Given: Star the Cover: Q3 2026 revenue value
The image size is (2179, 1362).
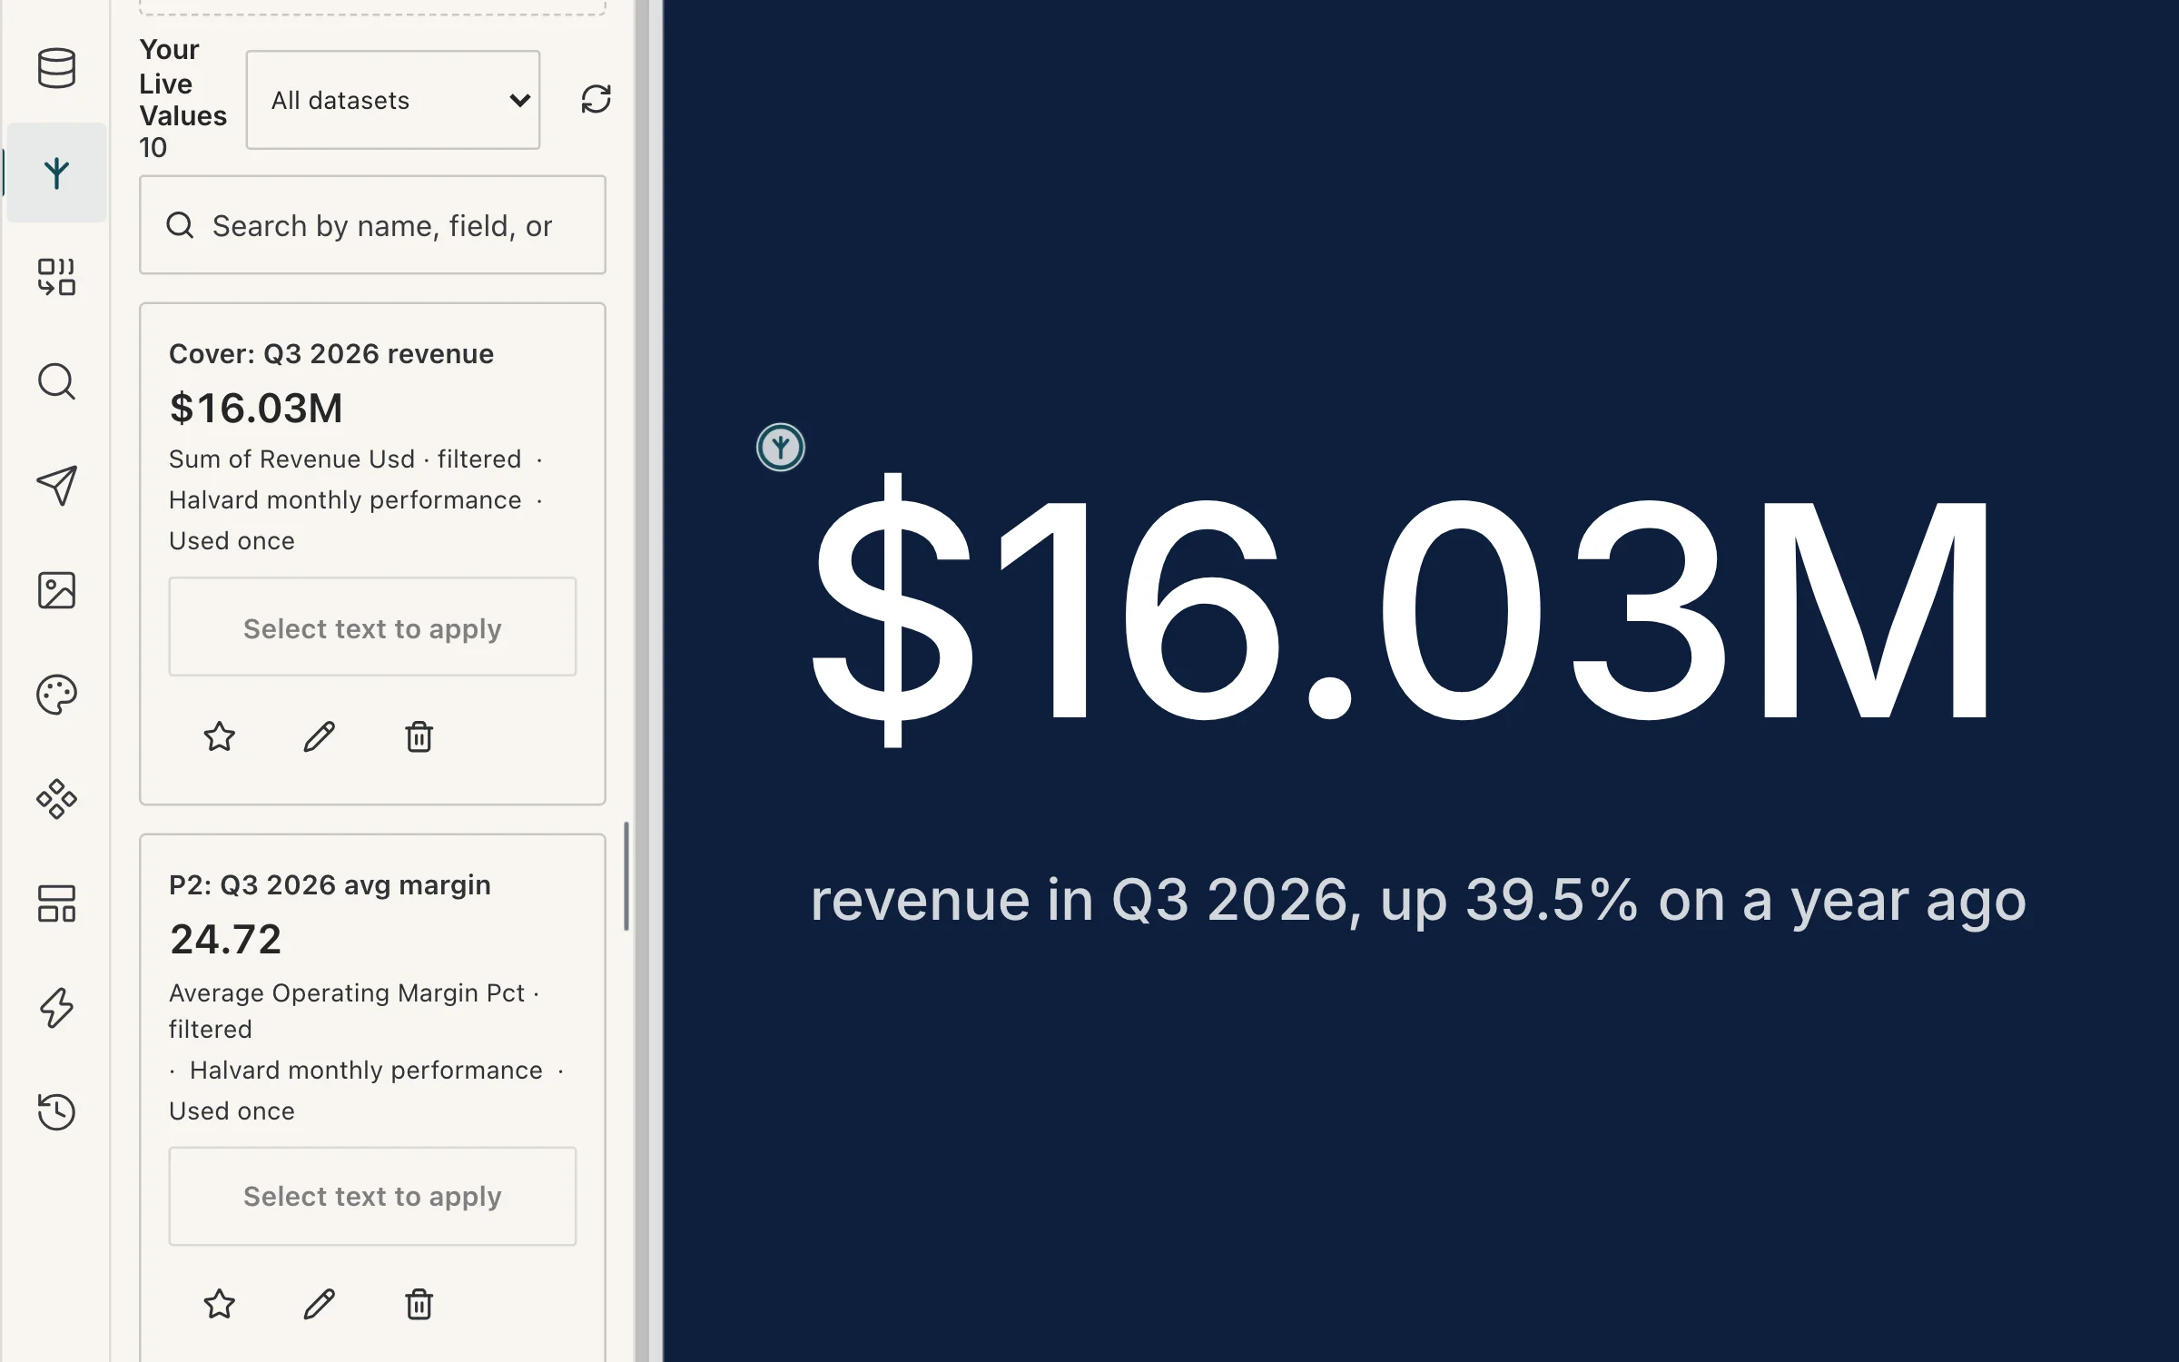Looking at the screenshot, I should tap(220, 736).
